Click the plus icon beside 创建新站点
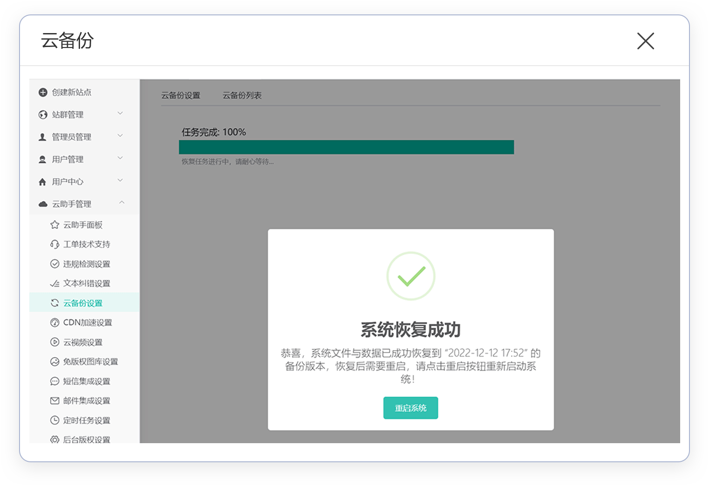709x486 pixels. [43, 92]
